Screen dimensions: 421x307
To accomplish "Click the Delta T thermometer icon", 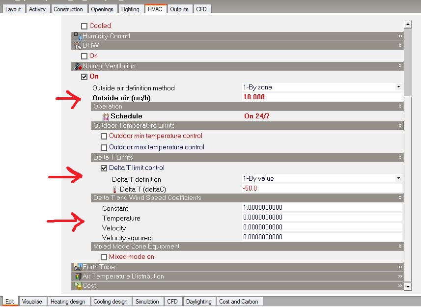I will [114, 190].
